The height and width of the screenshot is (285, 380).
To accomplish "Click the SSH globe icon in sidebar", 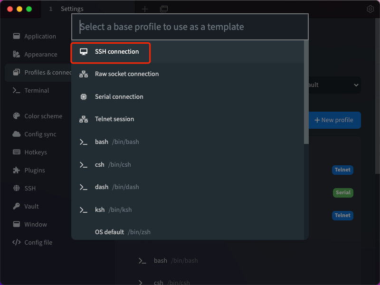I will point(16,188).
